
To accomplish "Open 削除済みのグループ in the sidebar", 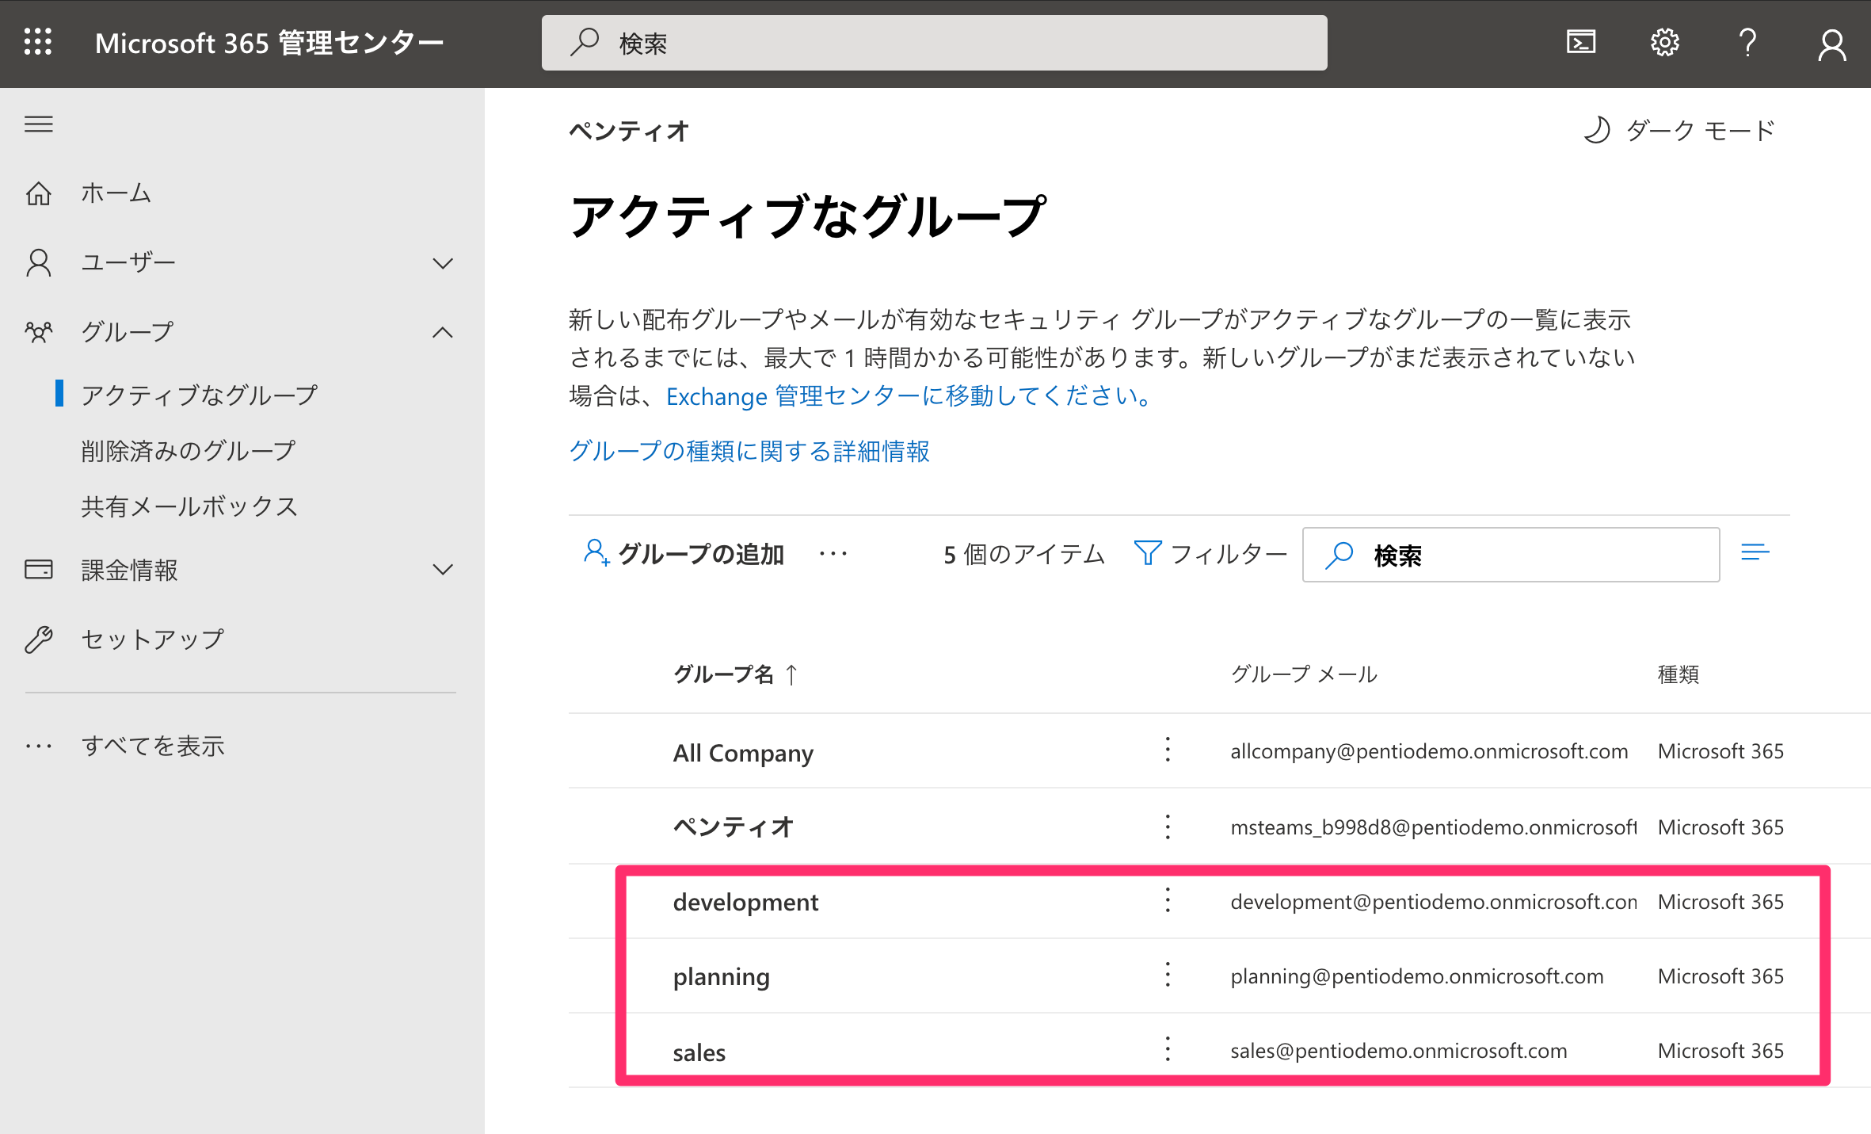I will click(189, 450).
